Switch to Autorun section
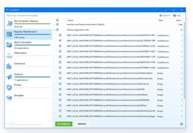 [28, 77]
